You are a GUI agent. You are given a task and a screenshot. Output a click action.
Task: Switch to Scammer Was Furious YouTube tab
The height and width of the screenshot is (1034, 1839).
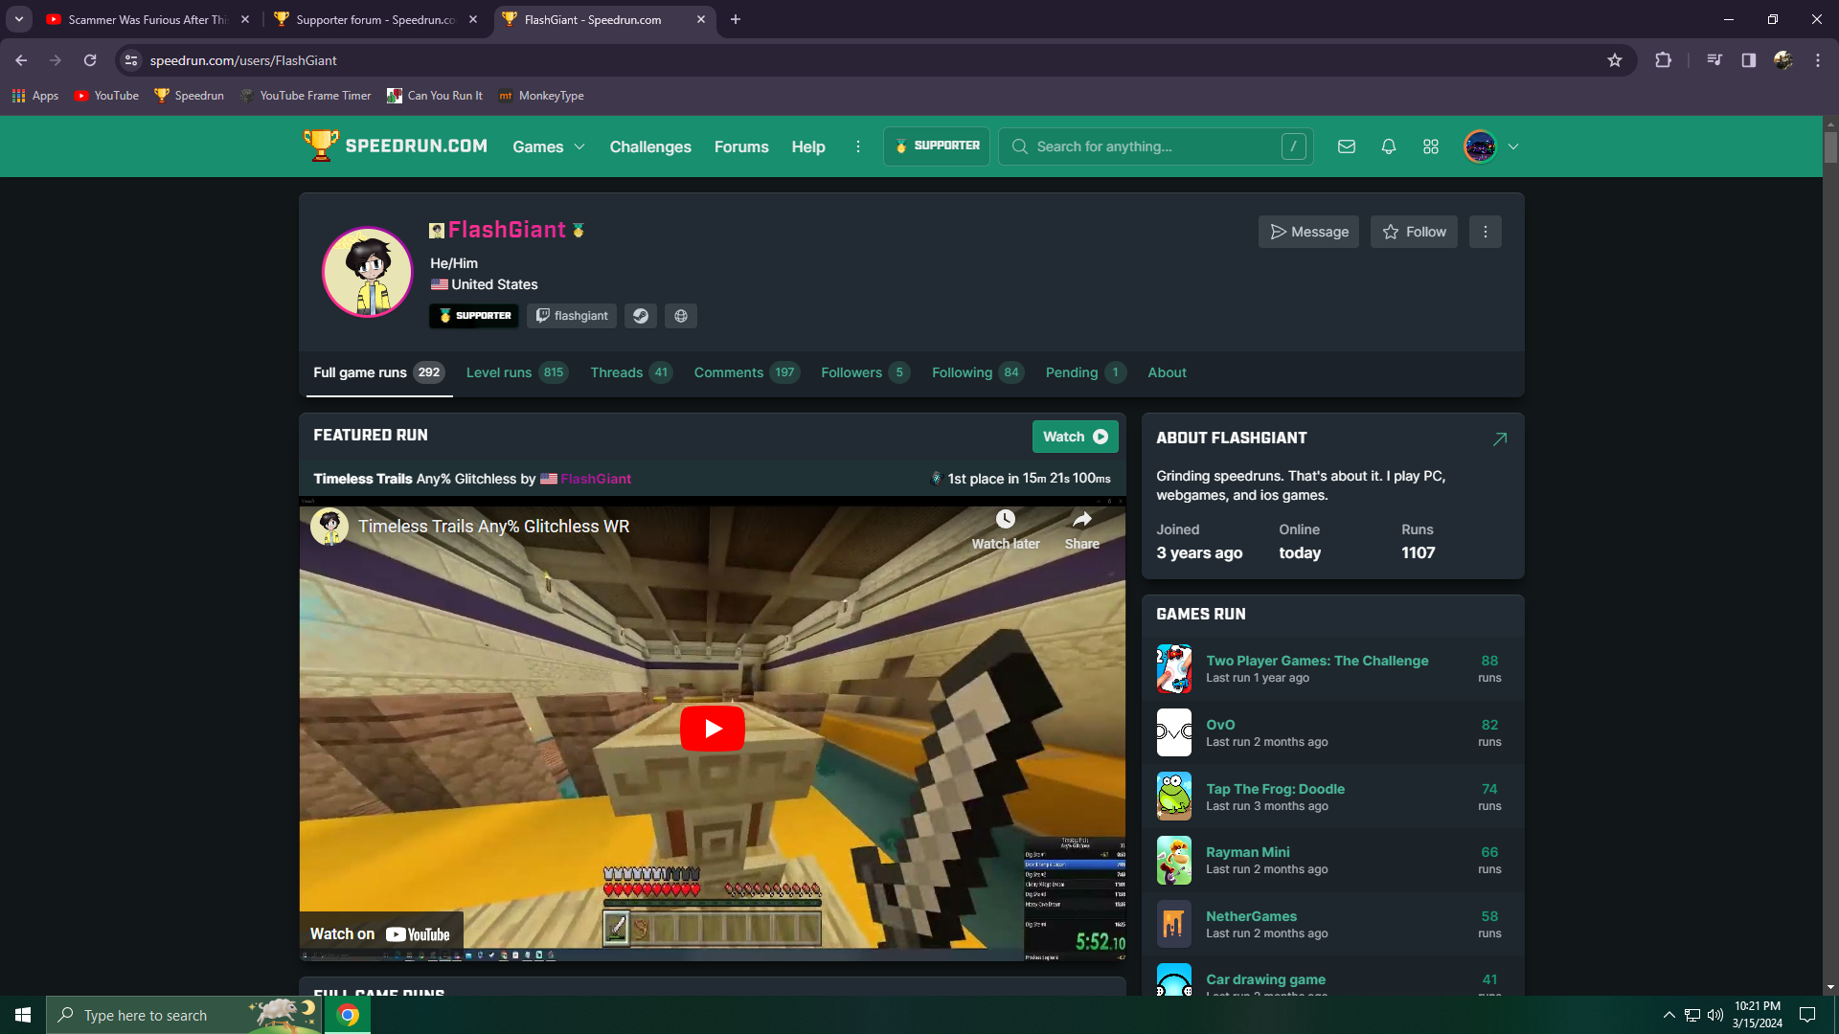click(148, 19)
